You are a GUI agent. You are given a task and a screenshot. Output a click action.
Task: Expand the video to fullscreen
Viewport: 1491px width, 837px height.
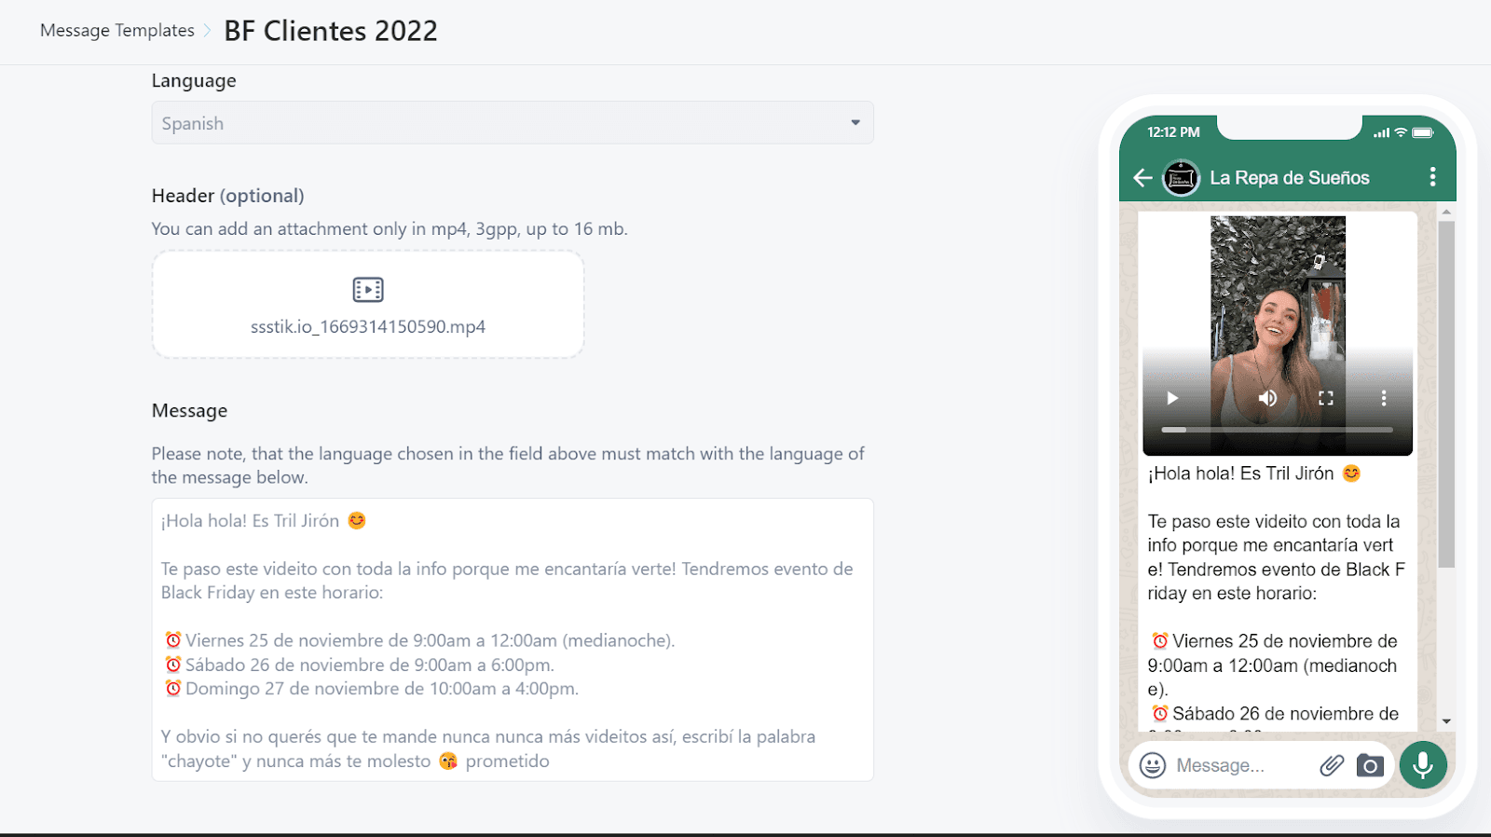pos(1326,399)
